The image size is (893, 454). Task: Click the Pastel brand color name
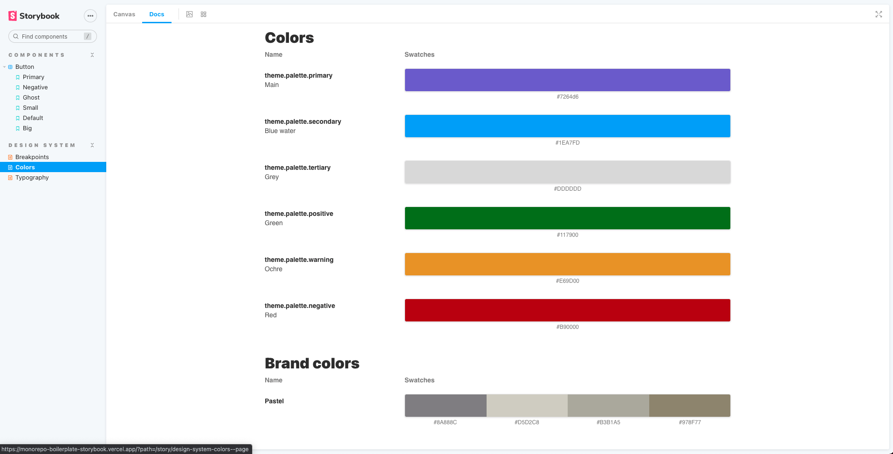point(275,401)
